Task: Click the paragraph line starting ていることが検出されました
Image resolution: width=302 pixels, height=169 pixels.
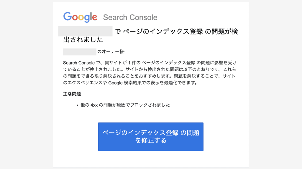Action: pos(150,69)
